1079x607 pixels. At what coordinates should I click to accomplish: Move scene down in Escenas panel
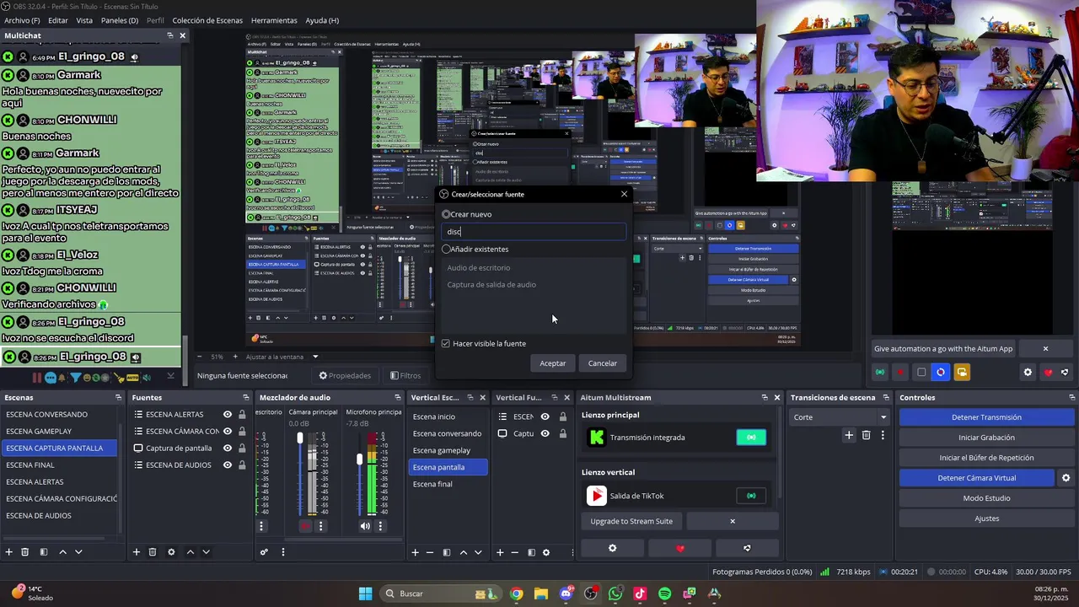pyautogui.click(x=78, y=552)
